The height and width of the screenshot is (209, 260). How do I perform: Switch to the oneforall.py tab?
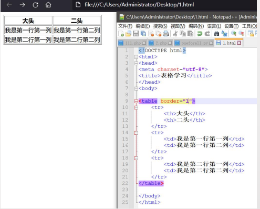pyautogui.click(x=194, y=43)
